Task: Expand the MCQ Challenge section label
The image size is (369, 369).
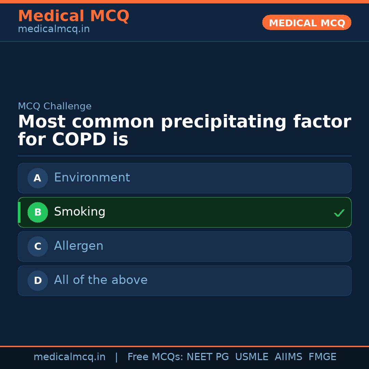Action: pyautogui.click(x=55, y=106)
